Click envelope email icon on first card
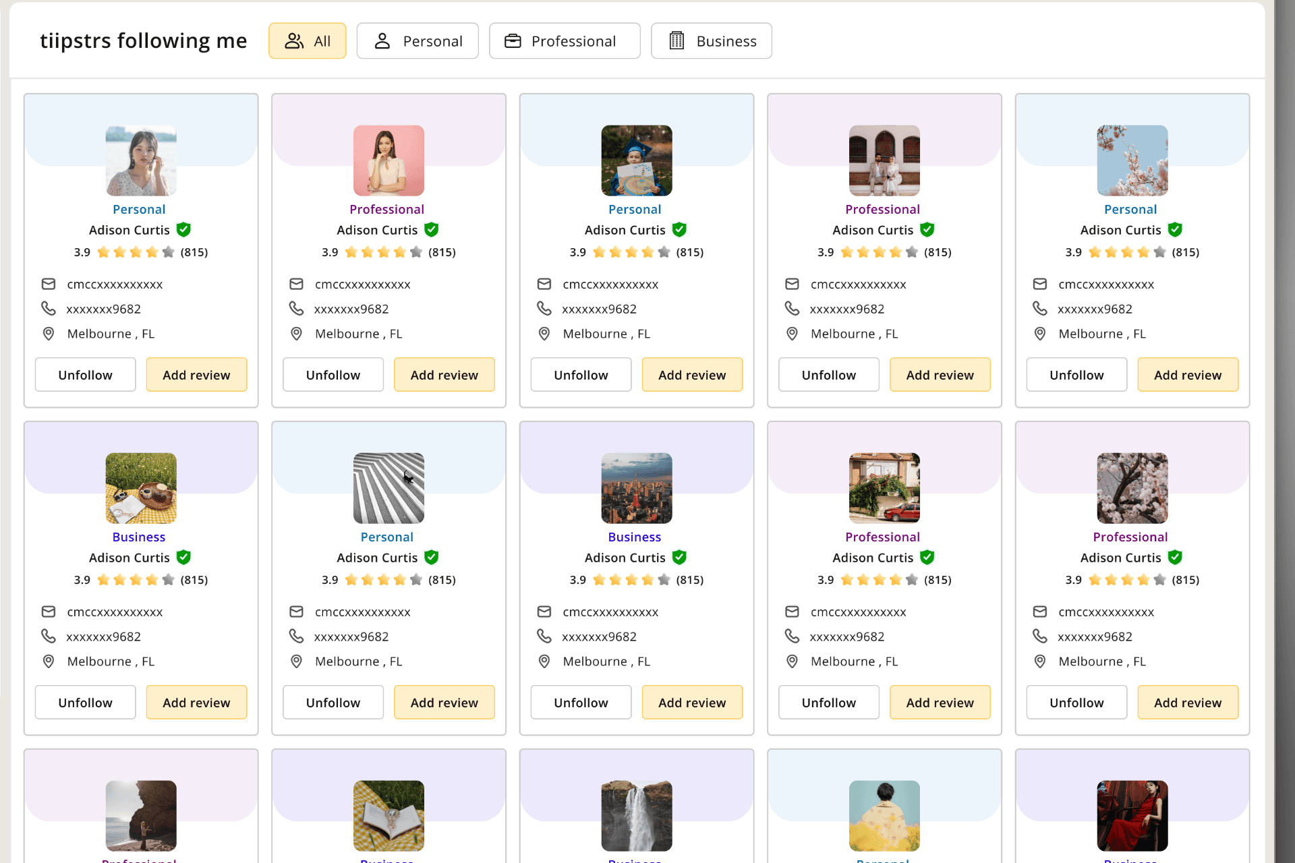 pos(49,284)
